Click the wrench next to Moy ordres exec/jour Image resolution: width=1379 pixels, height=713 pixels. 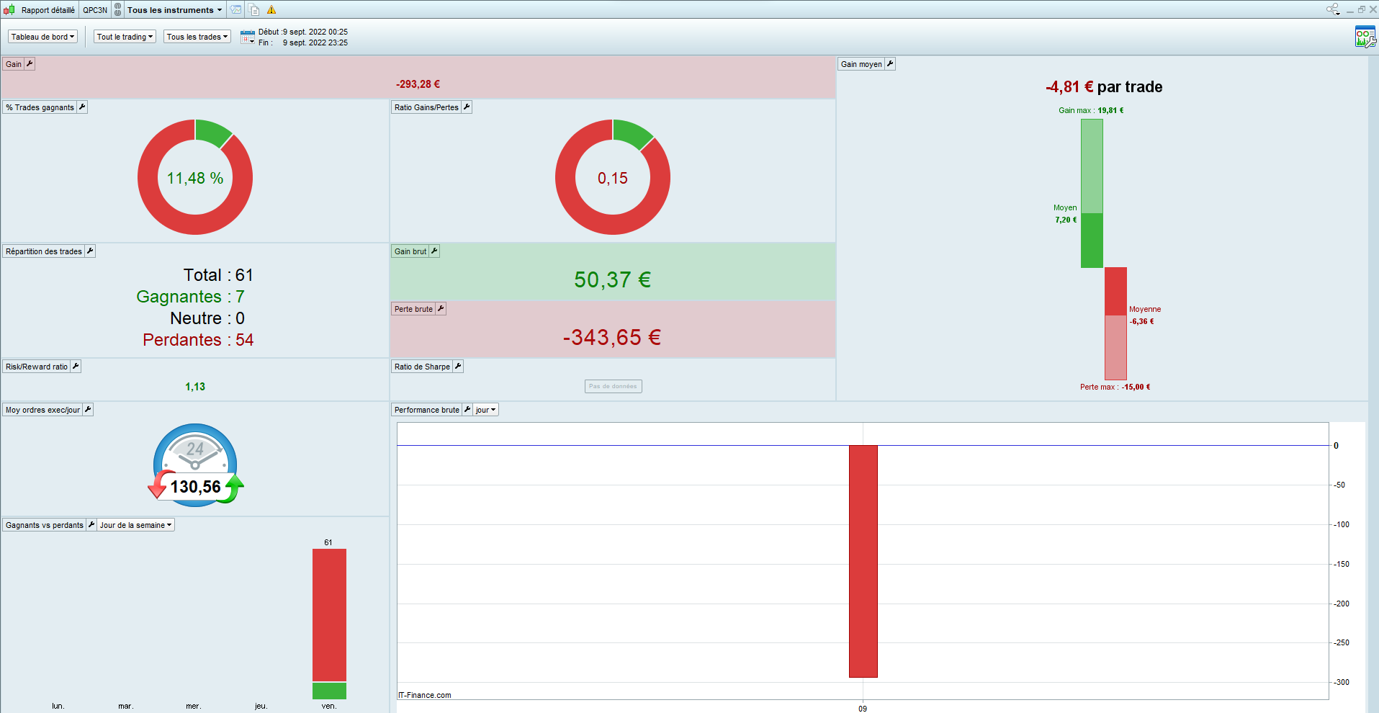point(88,410)
